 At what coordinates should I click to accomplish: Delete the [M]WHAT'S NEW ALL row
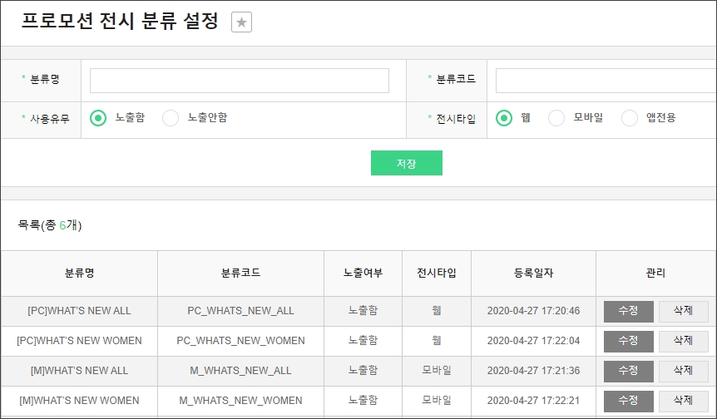[x=683, y=371]
